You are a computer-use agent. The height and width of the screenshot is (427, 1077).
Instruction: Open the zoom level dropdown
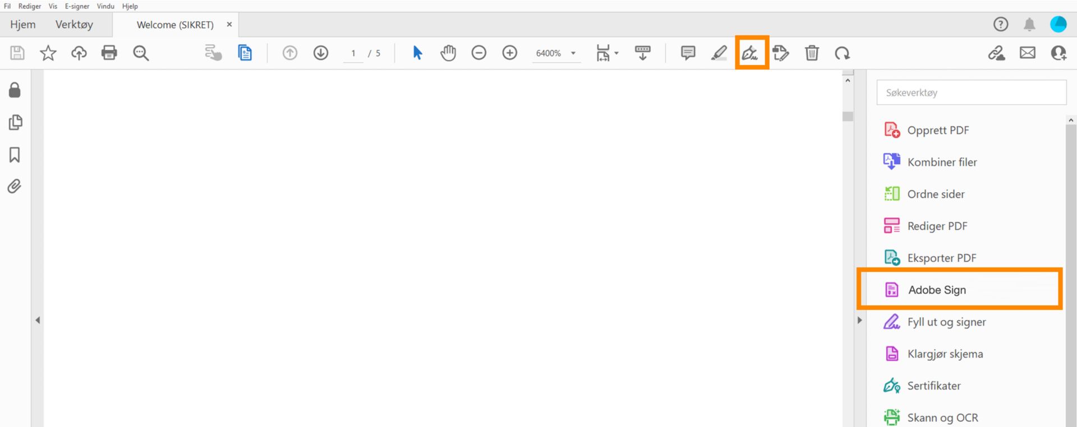tap(573, 53)
